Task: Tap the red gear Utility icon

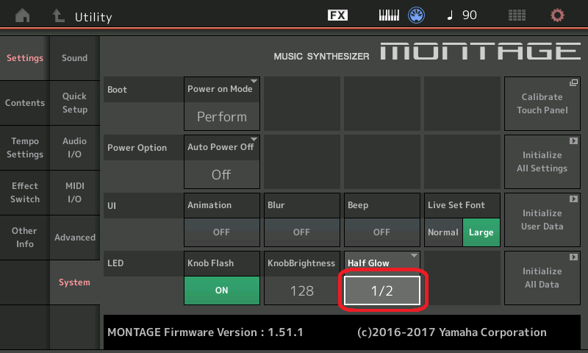Action: pyautogui.click(x=558, y=15)
